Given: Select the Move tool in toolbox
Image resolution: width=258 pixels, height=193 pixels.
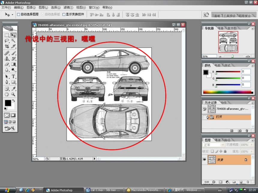Looking at the screenshot, I should (13, 35).
